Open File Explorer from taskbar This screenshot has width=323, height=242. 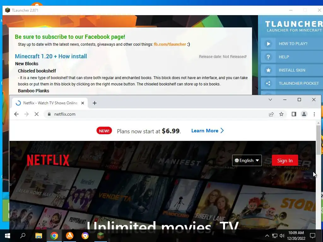(x=39, y=236)
